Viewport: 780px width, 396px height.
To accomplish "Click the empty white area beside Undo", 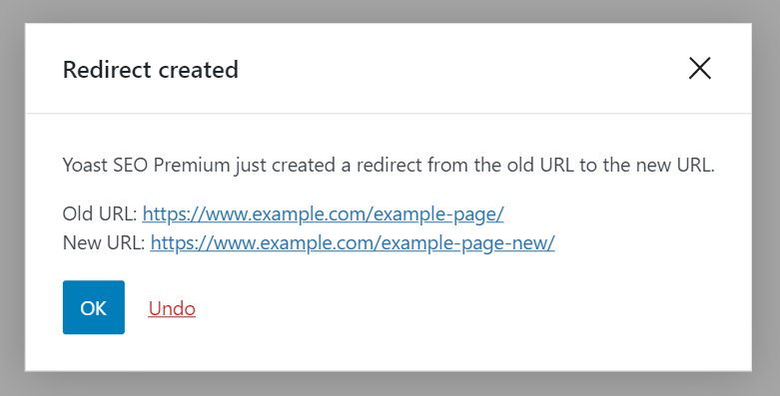I will point(447,308).
